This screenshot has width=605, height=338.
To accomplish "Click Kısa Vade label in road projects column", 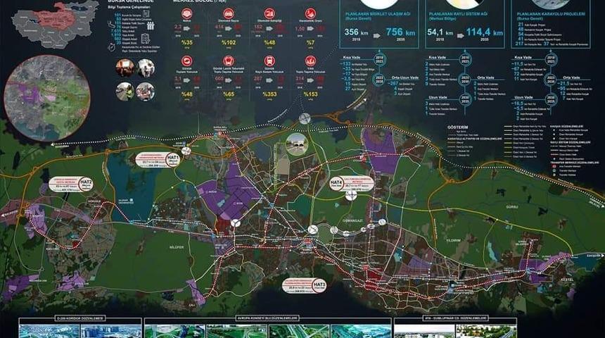I will pos(523,58).
